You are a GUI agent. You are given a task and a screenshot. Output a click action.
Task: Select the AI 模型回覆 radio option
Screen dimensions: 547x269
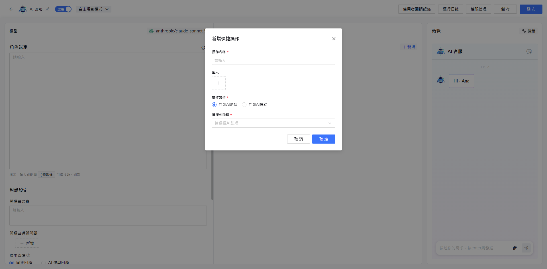pos(44,263)
